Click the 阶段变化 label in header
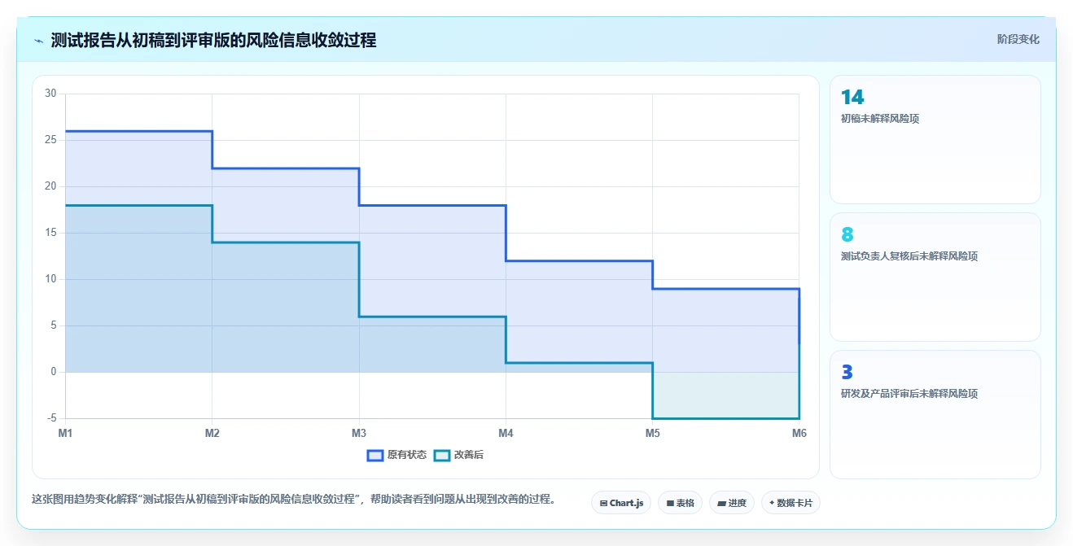Viewport: 1073px width, 546px height. (1018, 39)
